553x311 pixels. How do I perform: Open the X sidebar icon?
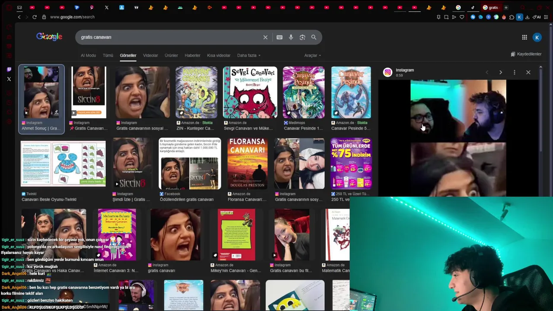9,79
